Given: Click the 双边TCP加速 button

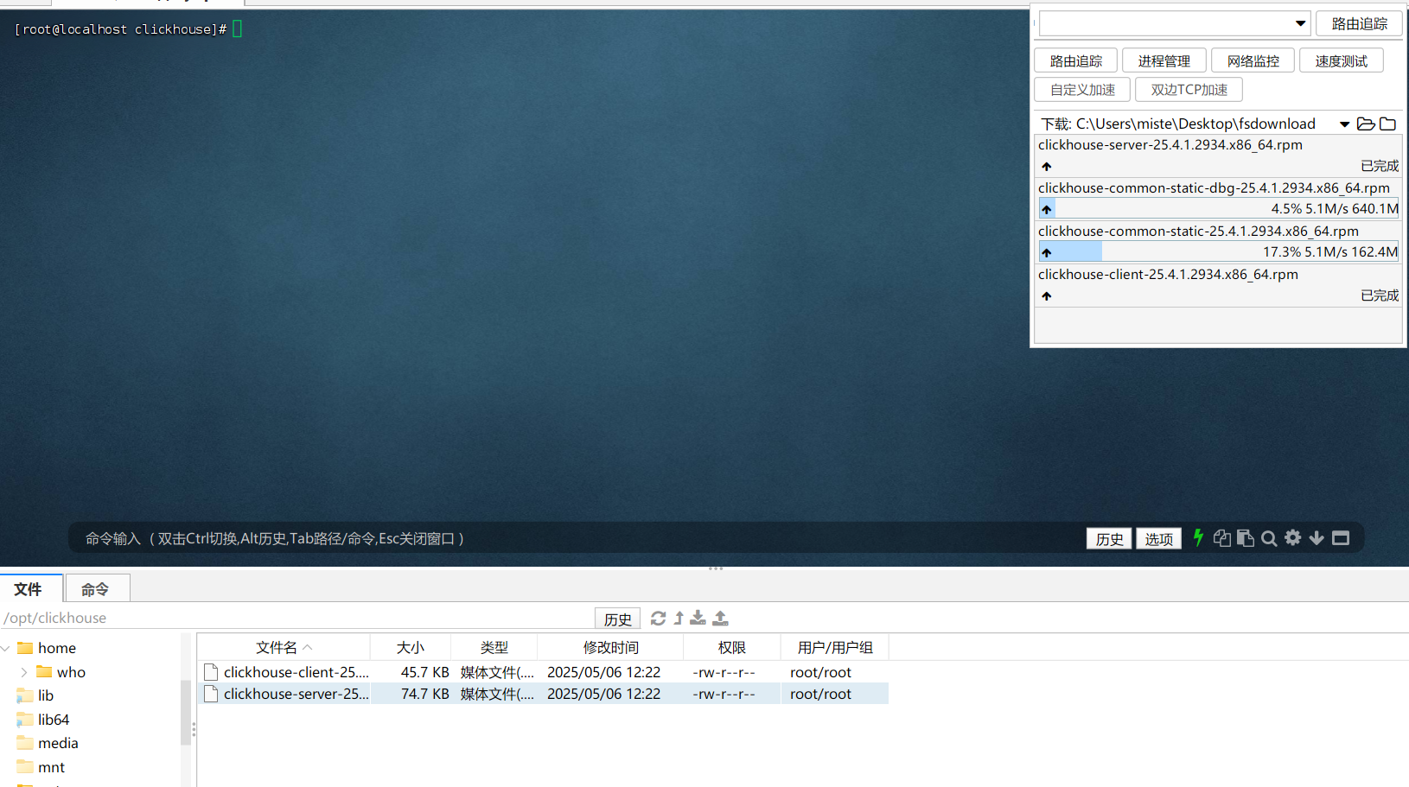Looking at the screenshot, I should click(1189, 89).
